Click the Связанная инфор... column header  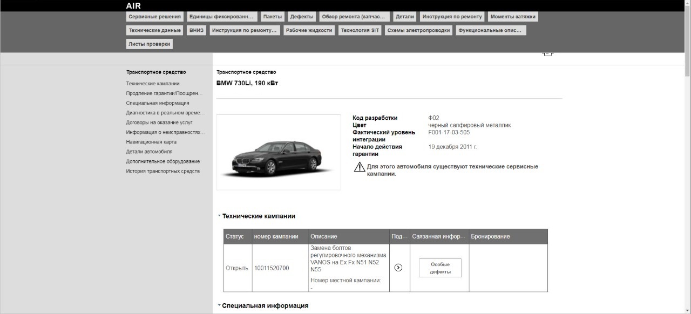[x=439, y=236]
